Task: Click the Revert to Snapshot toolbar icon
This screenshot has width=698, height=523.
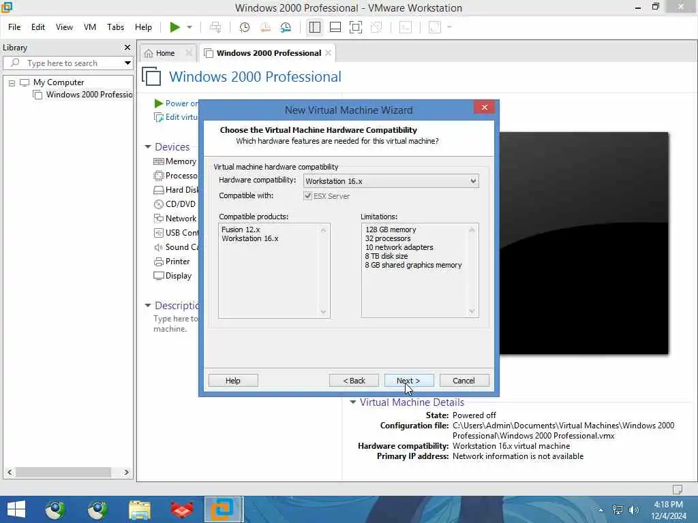Action: pos(265,27)
